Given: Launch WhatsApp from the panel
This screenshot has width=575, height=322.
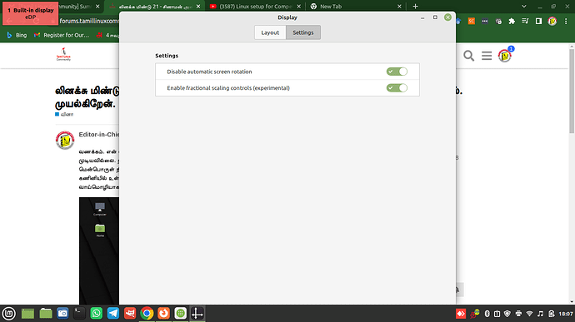Looking at the screenshot, I should click(x=96, y=314).
